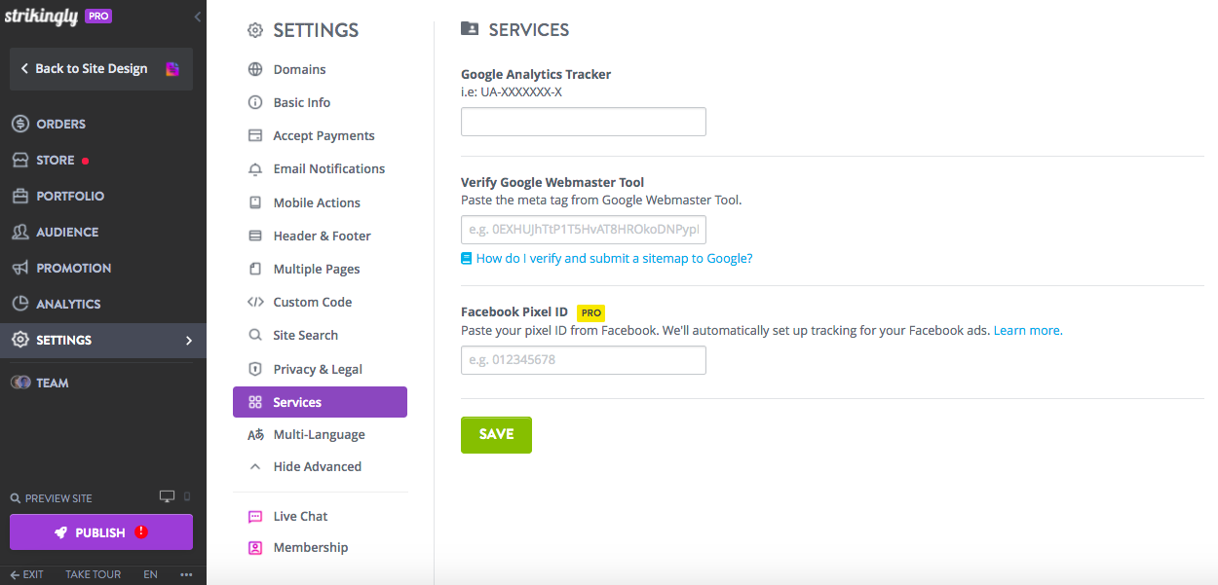The height and width of the screenshot is (585, 1218).
Task: Collapse the left sidebar with the chevron
Action: (x=197, y=17)
